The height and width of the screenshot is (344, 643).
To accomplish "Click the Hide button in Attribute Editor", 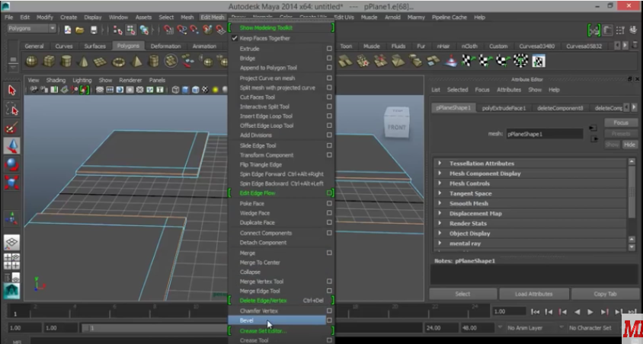I will (629, 145).
